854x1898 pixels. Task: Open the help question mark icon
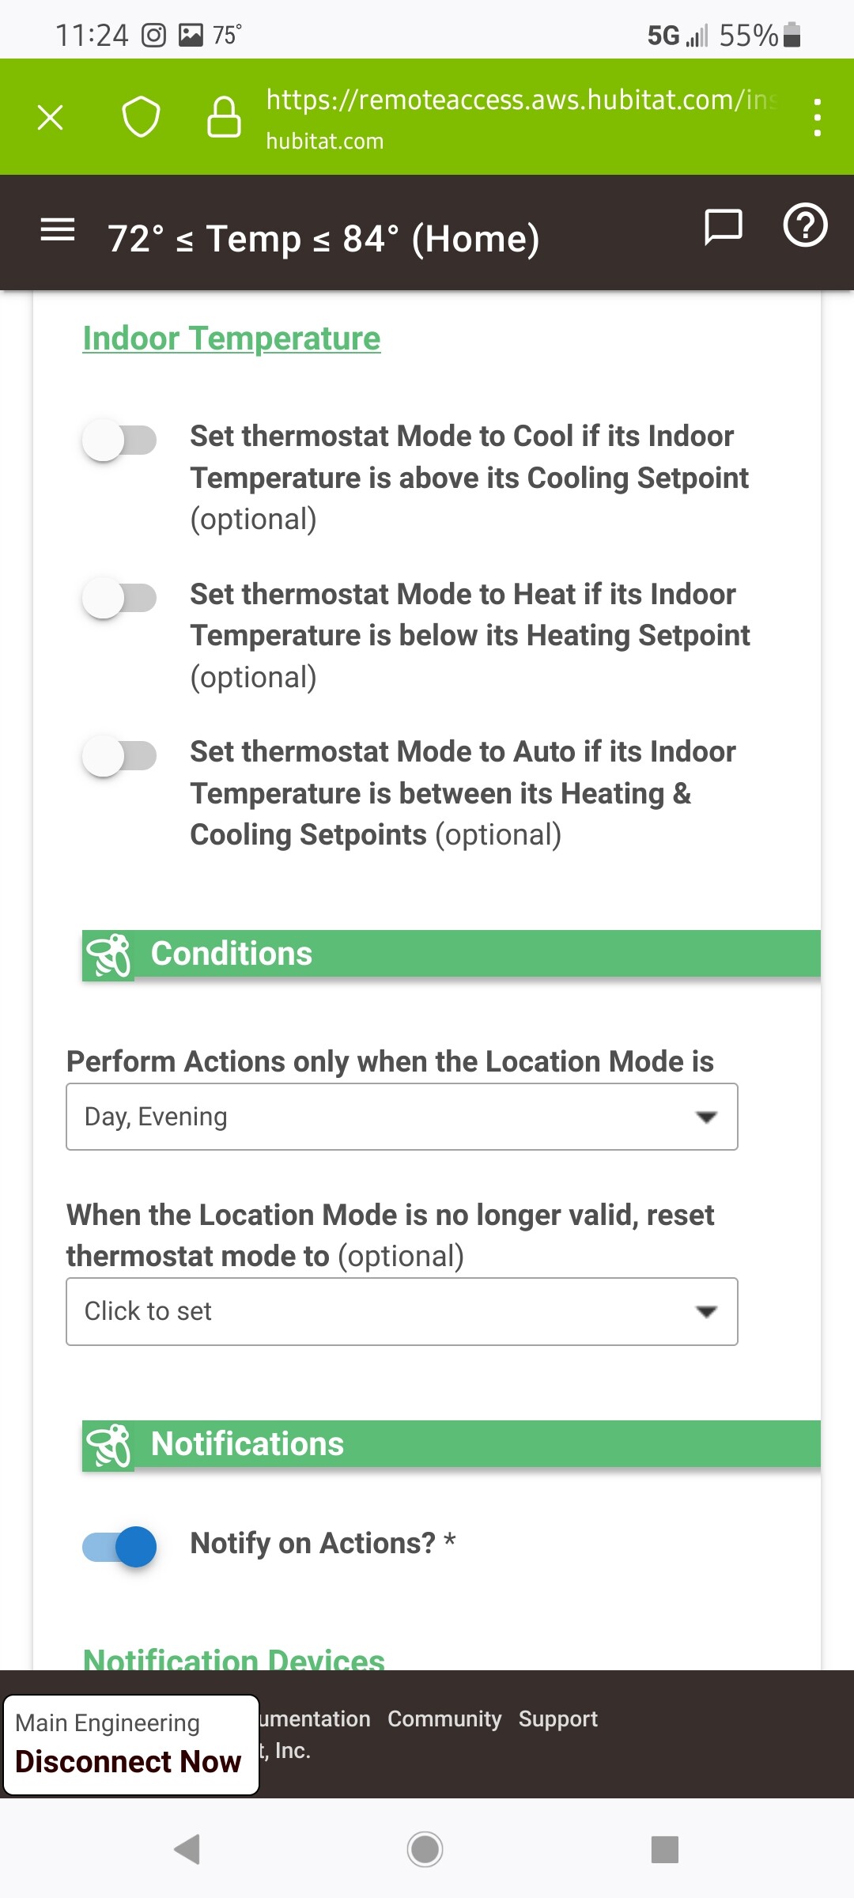pos(805,225)
